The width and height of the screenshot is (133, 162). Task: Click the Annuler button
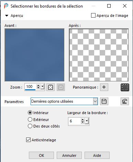click(x=69, y=155)
